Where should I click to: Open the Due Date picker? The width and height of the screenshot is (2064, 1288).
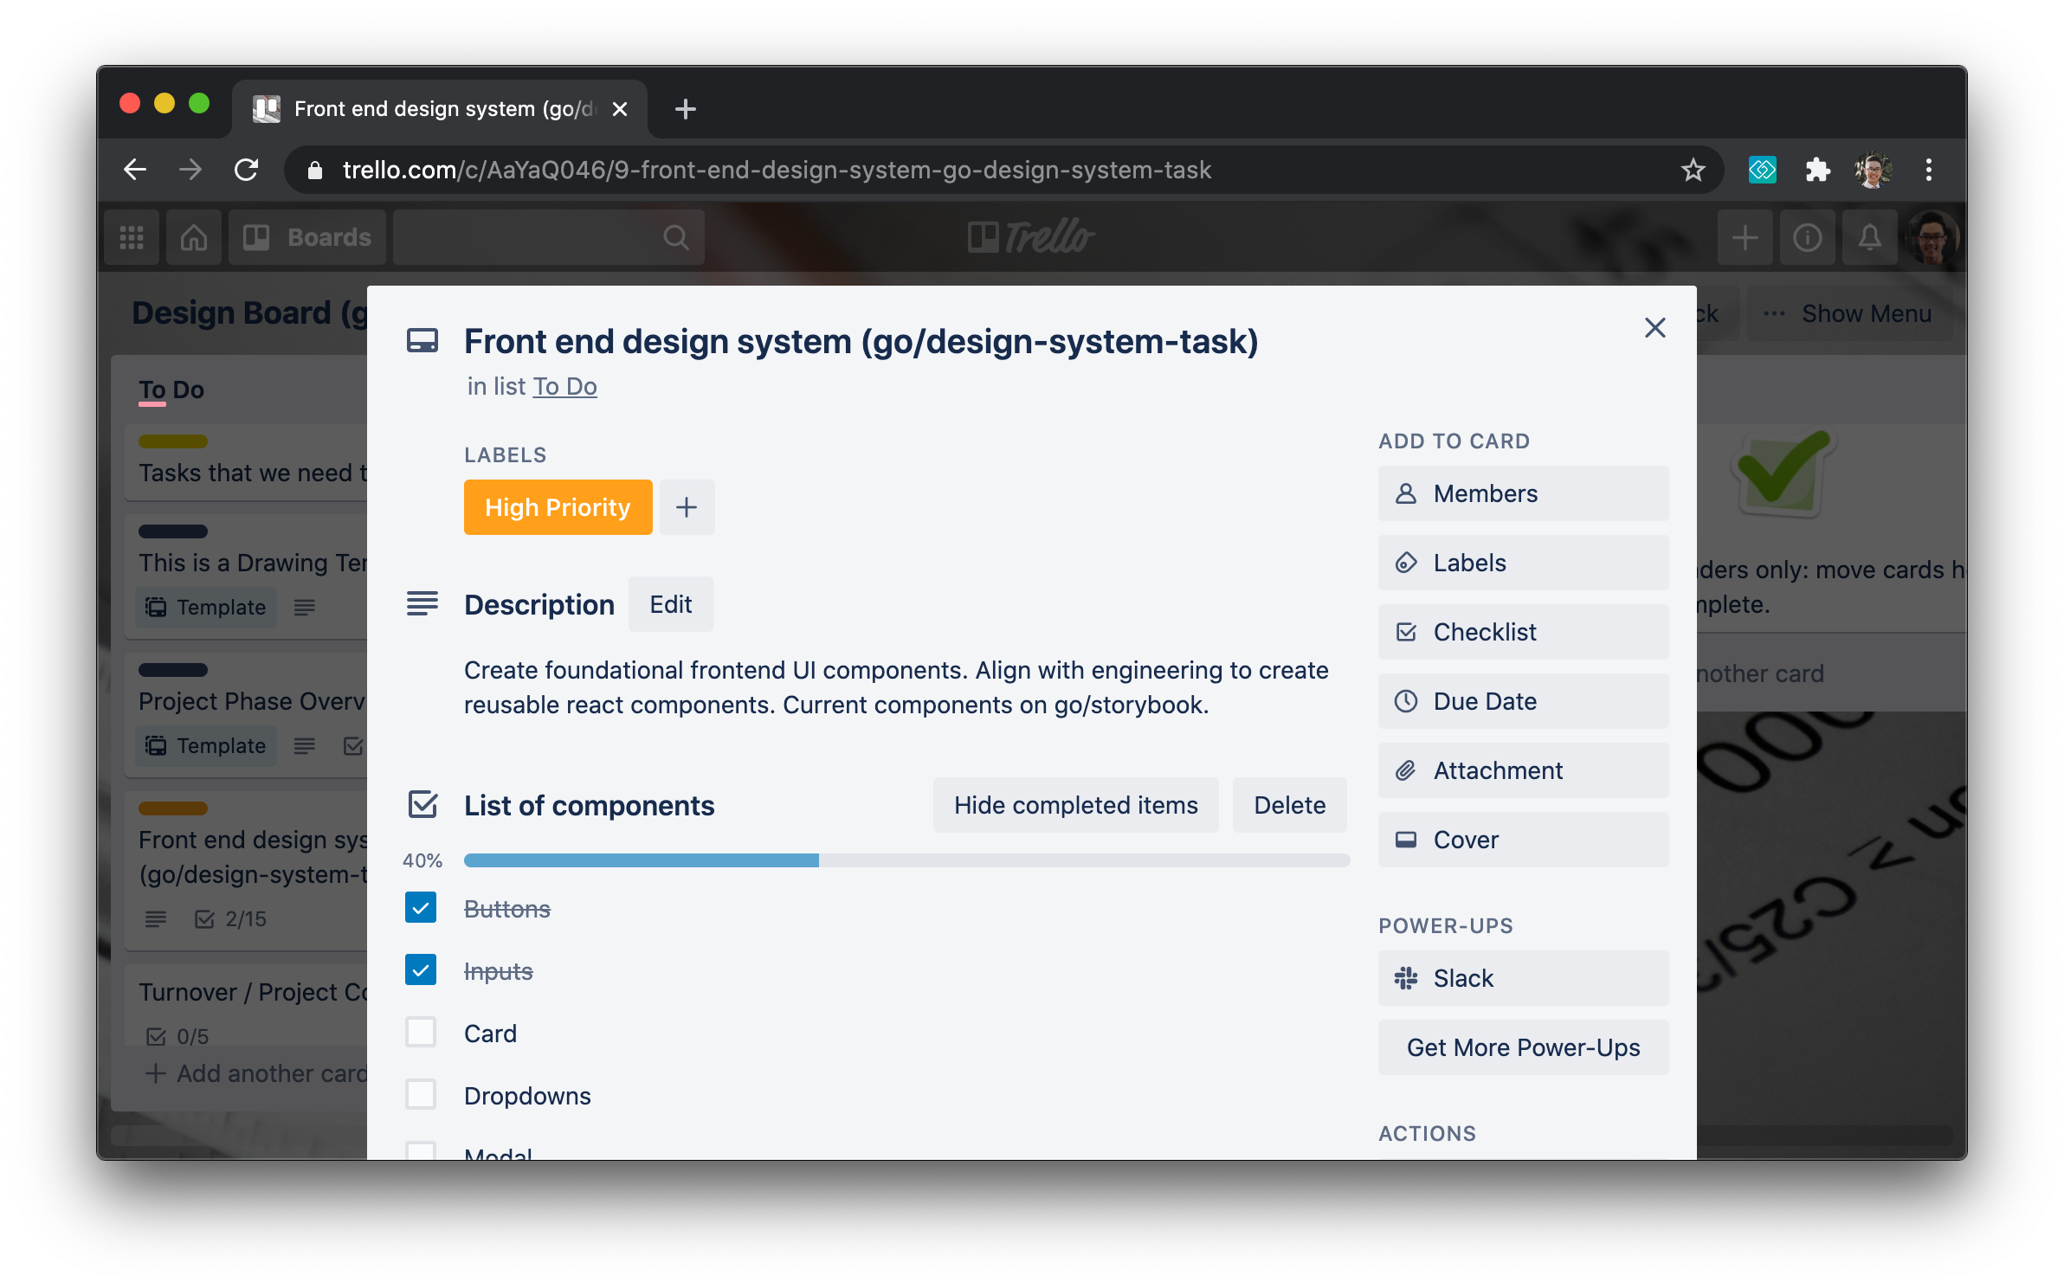tap(1523, 701)
